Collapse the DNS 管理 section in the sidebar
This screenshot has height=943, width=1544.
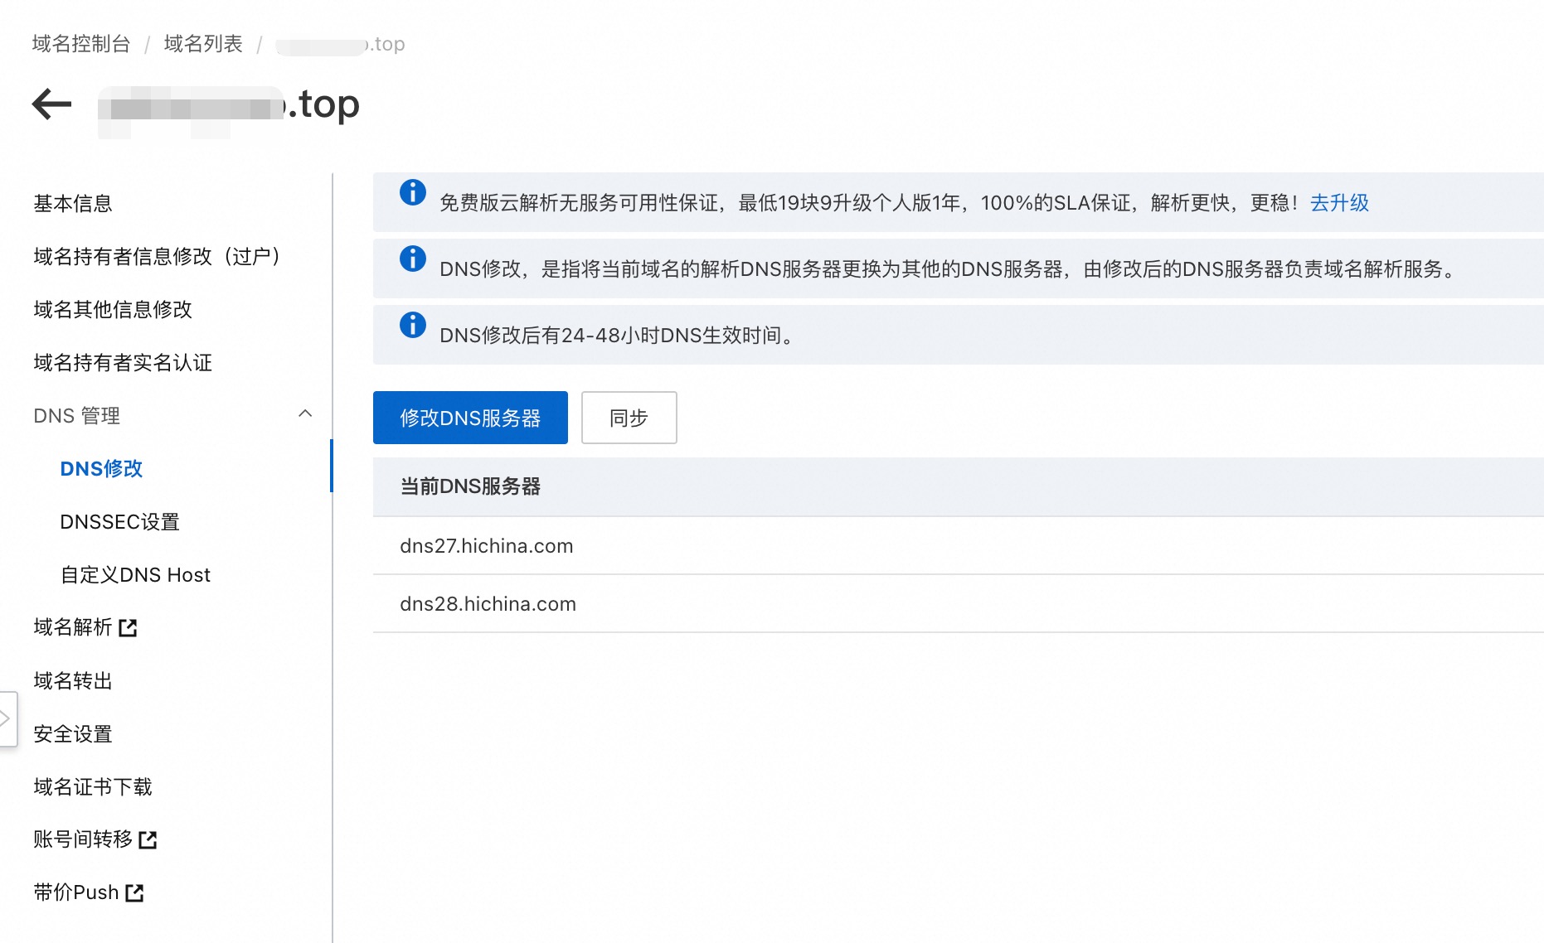pos(306,414)
